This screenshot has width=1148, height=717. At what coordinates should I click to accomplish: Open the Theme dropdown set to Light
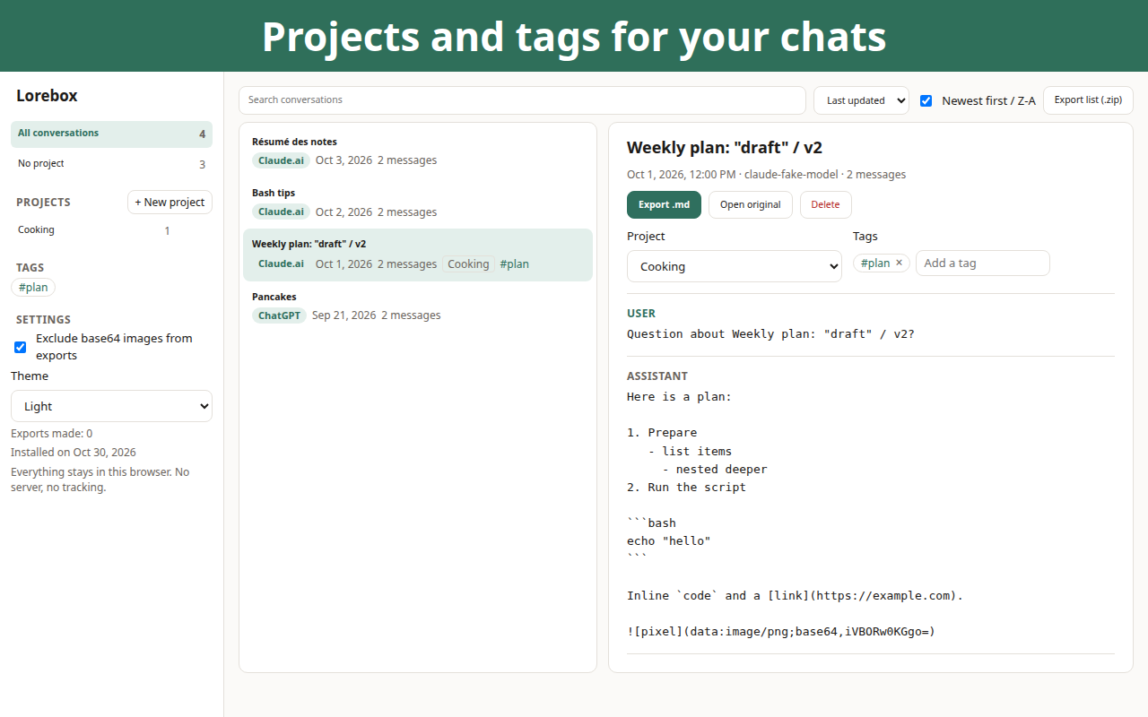(111, 406)
